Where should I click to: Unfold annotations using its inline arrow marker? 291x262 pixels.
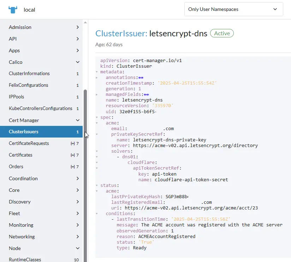[141, 78]
